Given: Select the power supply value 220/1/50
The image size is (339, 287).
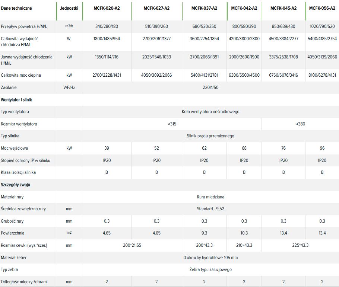Looking at the screenshot, I should [x=210, y=87].
